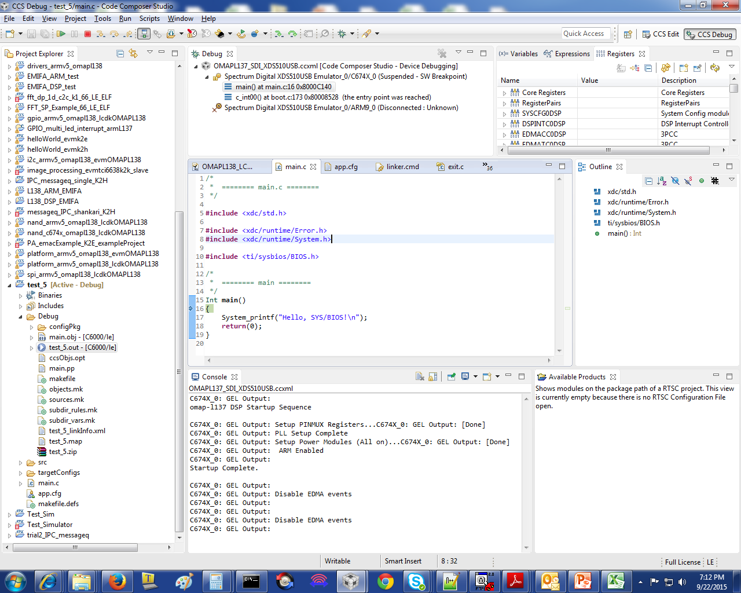Click the Step Over toolbar icon

(114, 34)
